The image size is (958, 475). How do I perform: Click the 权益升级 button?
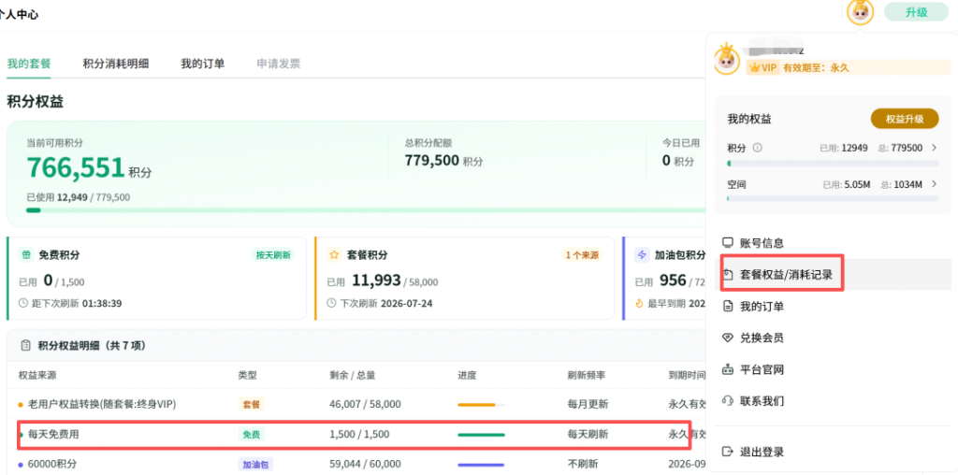[905, 119]
